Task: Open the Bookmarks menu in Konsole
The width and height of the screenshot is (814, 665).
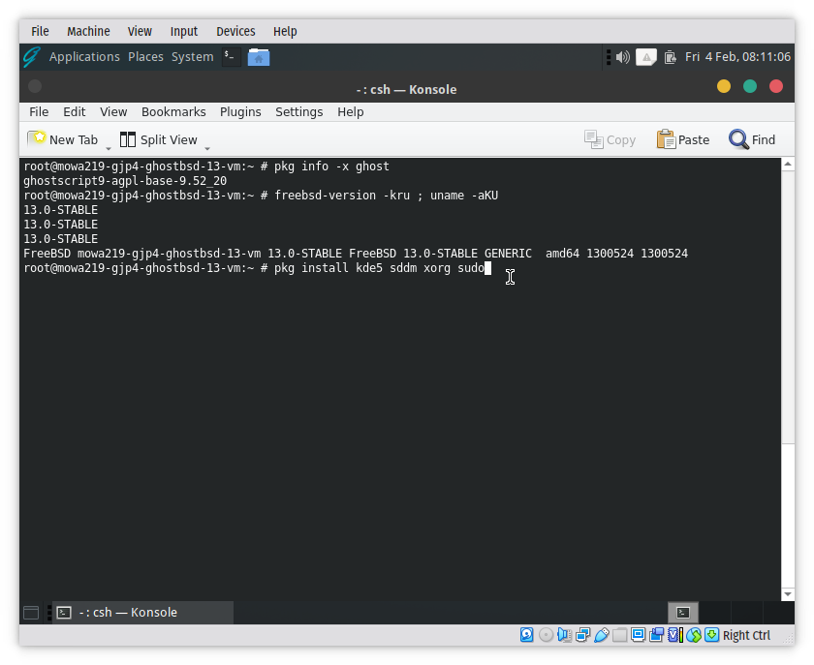Action: pos(172,111)
